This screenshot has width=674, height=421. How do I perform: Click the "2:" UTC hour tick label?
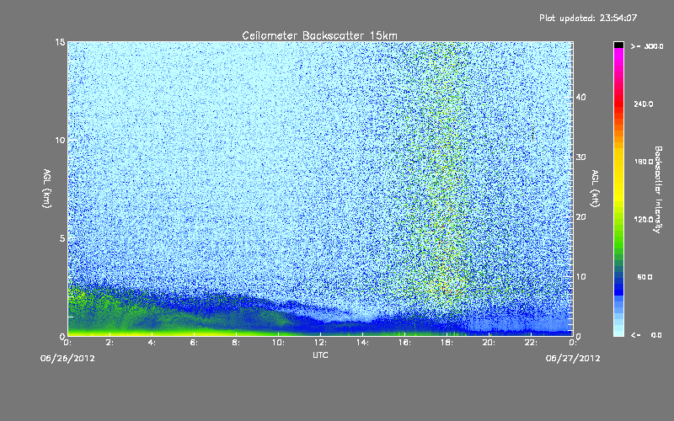(110, 343)
